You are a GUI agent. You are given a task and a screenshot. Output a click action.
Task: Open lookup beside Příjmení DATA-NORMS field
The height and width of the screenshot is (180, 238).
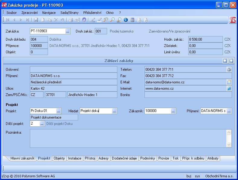click(x=229, y=111)
